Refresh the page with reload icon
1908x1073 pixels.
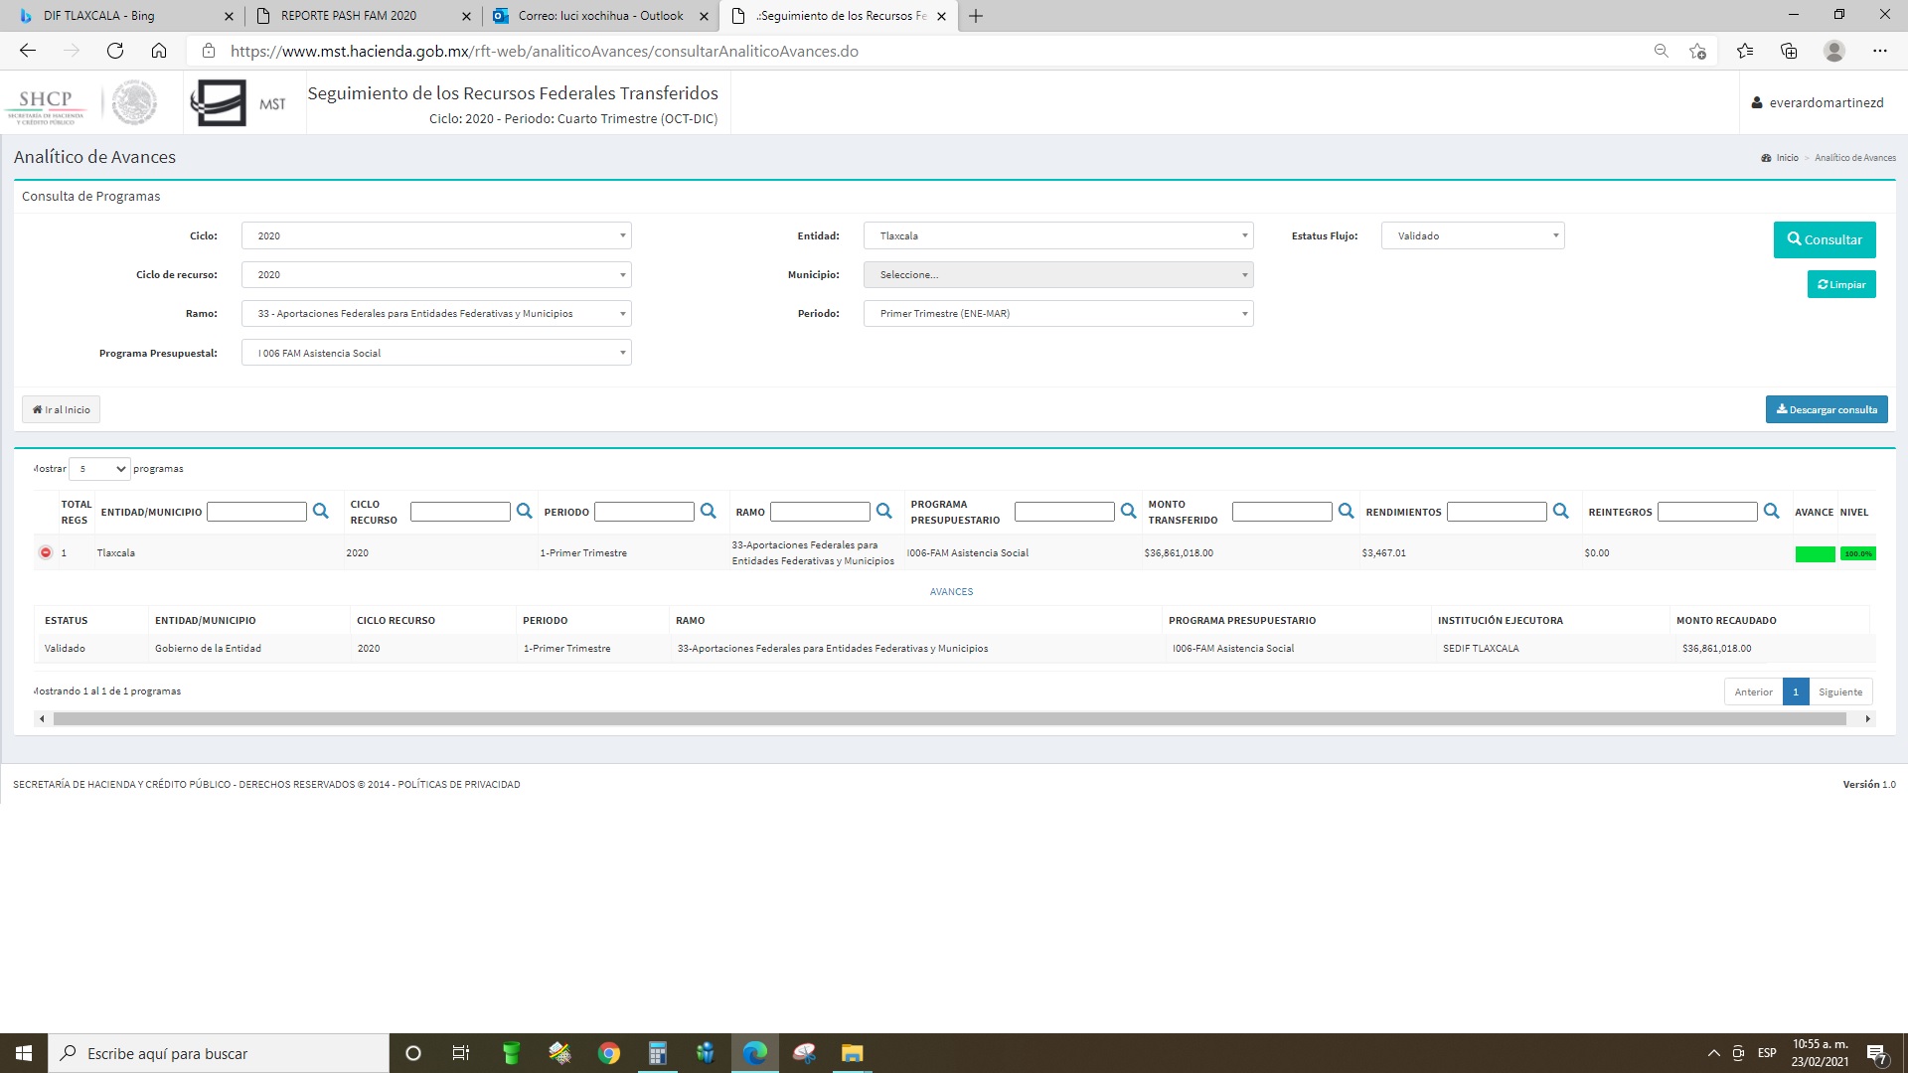click(115, 51)
